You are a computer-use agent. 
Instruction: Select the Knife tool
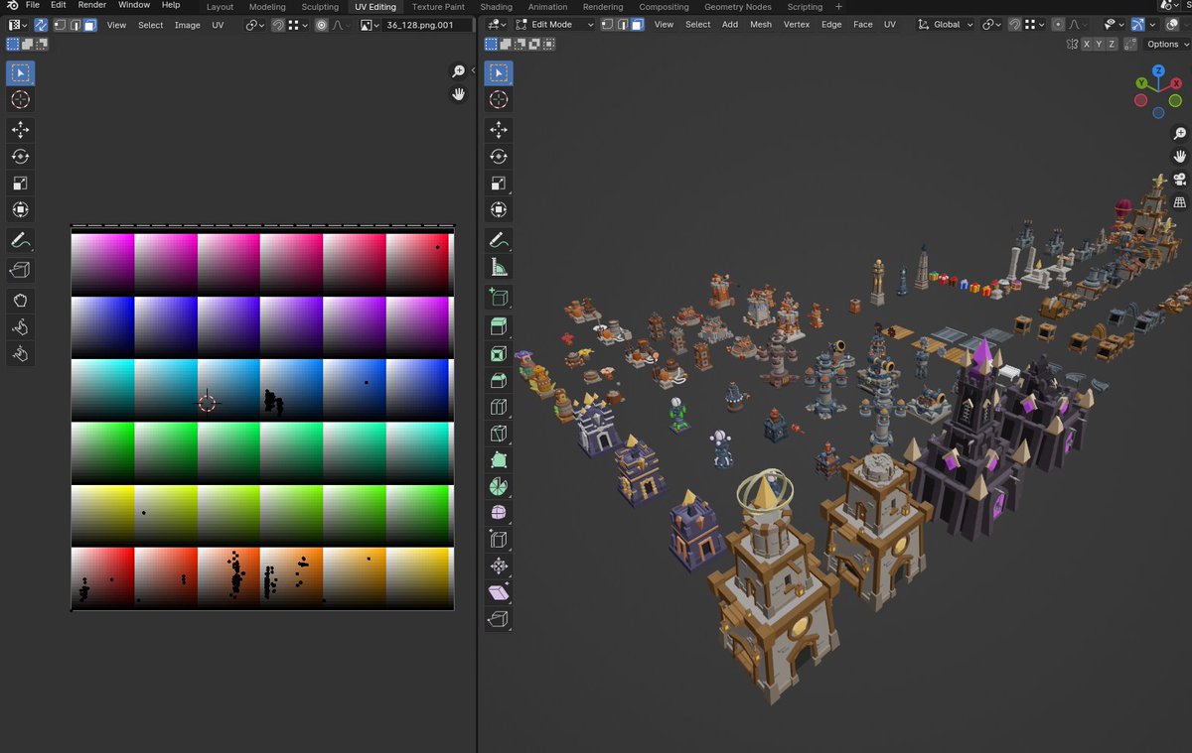[499, 434]
